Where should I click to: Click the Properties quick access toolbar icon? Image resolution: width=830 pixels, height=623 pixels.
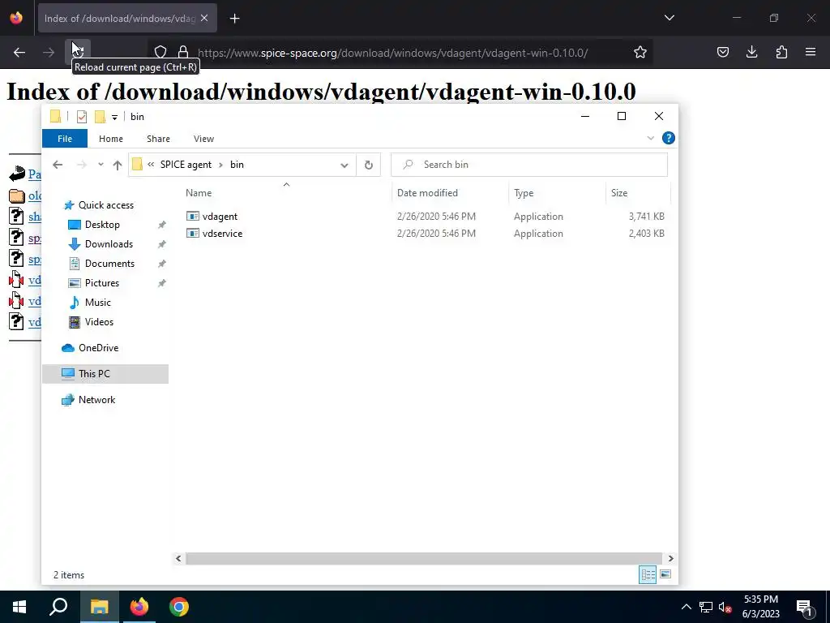(82, 117)
